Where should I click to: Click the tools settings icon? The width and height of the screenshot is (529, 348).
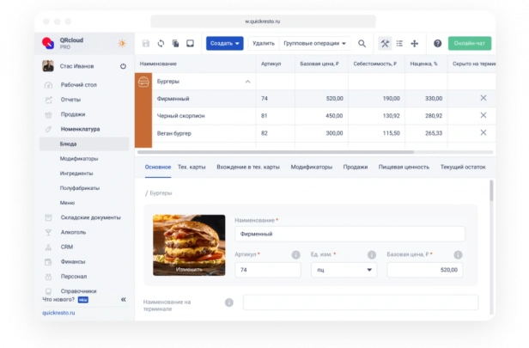(385, 44)
